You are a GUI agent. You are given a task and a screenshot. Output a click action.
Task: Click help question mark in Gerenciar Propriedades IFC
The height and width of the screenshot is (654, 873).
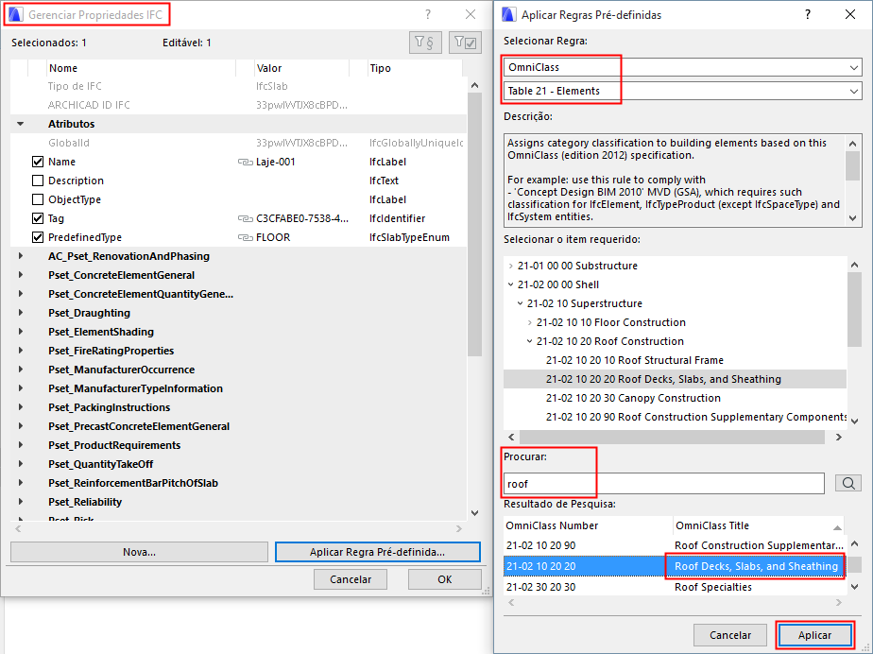(x=428, y=14)
